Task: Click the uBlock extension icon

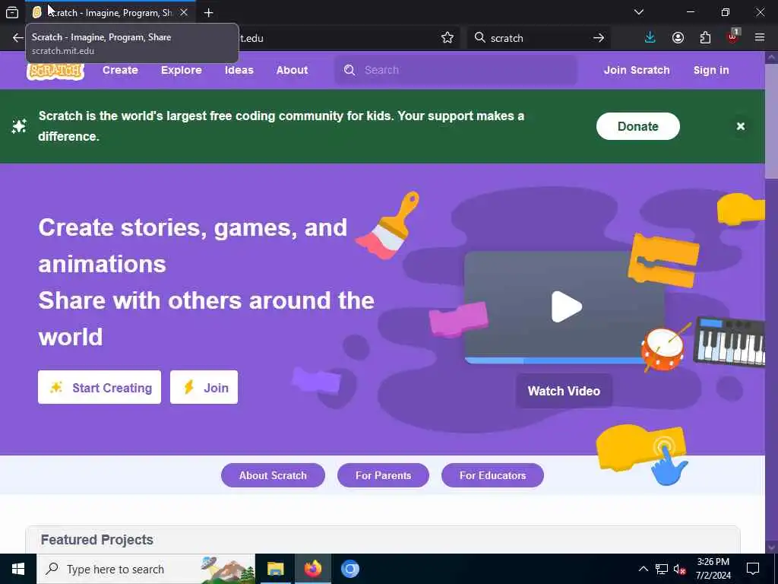Action: (x=733, y=36)
